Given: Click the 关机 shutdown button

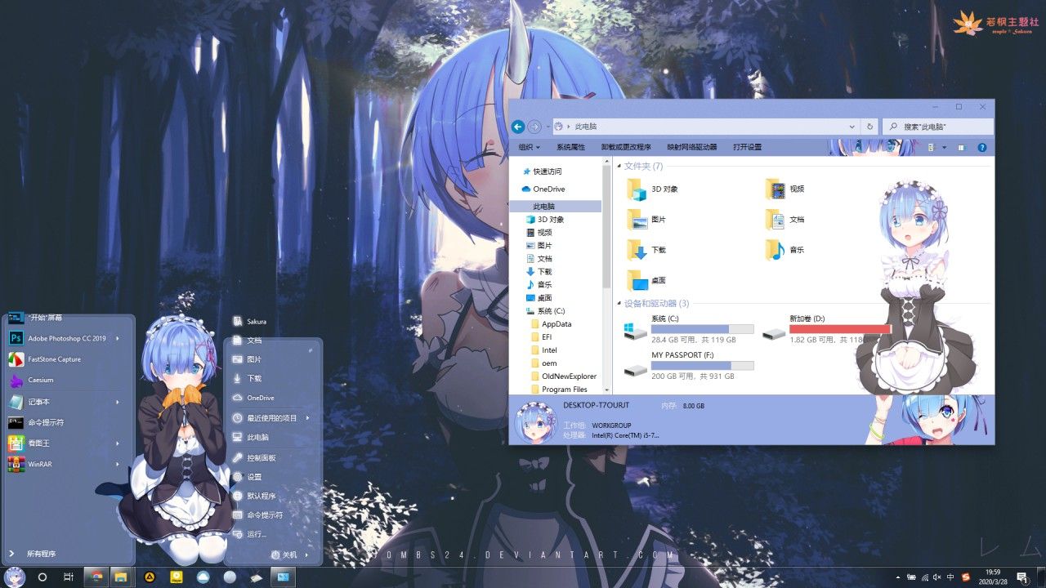Looking at the screenshot, I should pyautogui.click(x=283, y=555).
